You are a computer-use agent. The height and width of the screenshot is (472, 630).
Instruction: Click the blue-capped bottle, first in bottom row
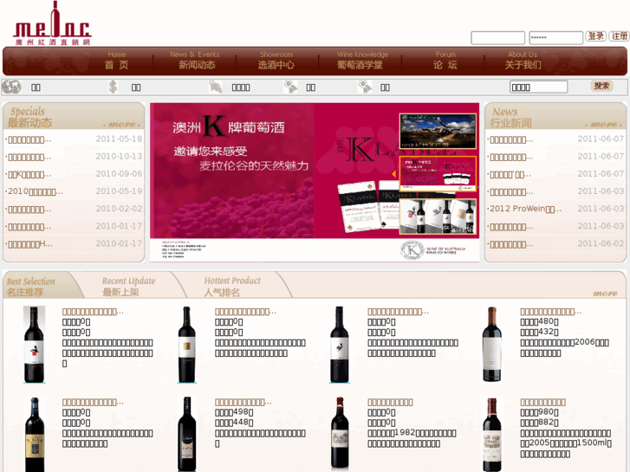click(x=35, y=434)
